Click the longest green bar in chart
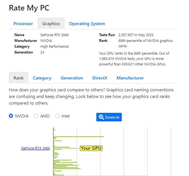The image size is (189, 176). [x=78, y=136]
